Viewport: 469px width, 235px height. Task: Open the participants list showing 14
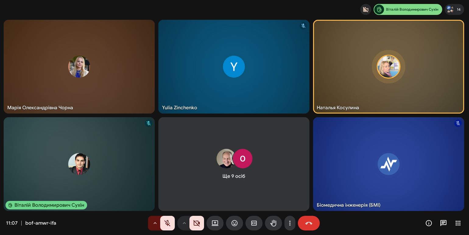[454, 9]
